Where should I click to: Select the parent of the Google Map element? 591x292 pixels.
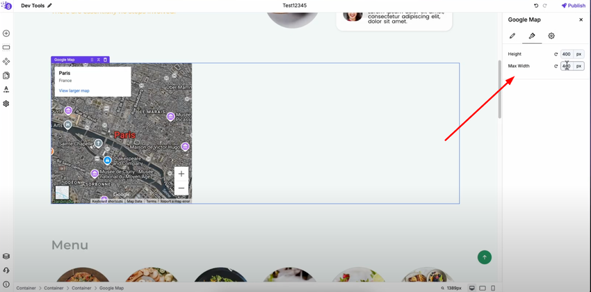pyautogui.click(x=98, y=60)
